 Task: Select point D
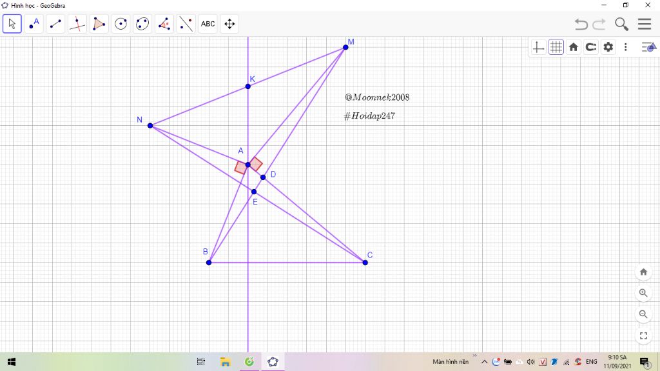[x=263, y=177]
